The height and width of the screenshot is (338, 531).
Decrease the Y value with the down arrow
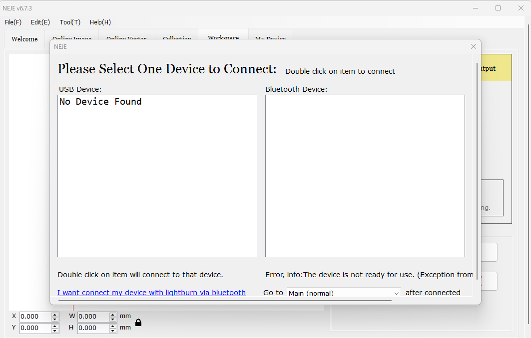tap(55, 331)
